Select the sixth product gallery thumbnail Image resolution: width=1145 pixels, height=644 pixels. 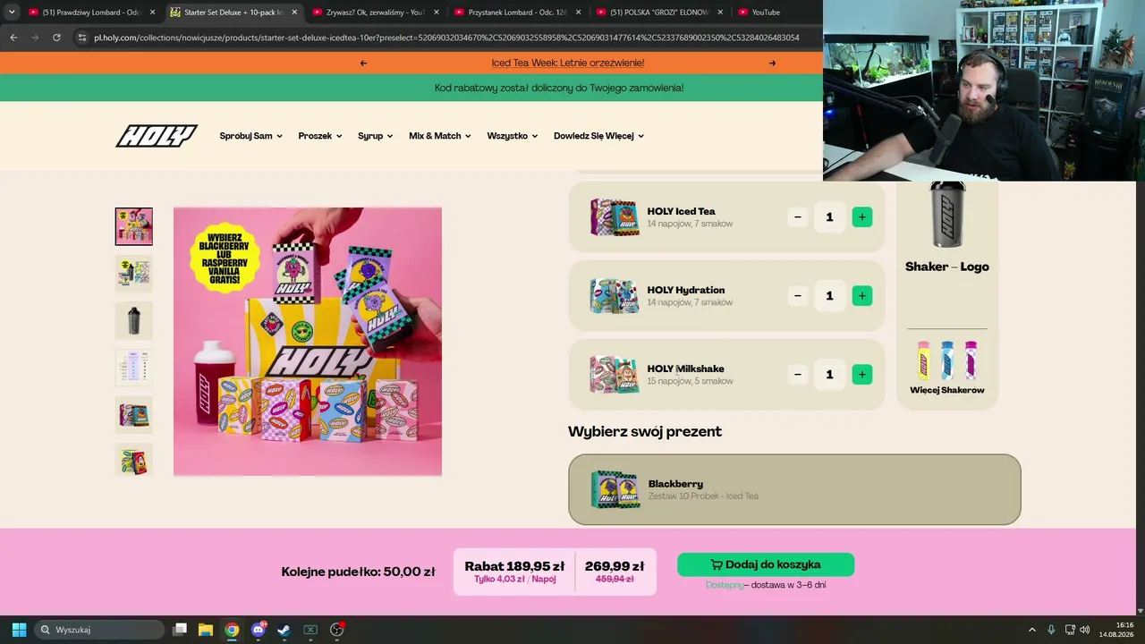pyautogui.click(x=133, y=460)
